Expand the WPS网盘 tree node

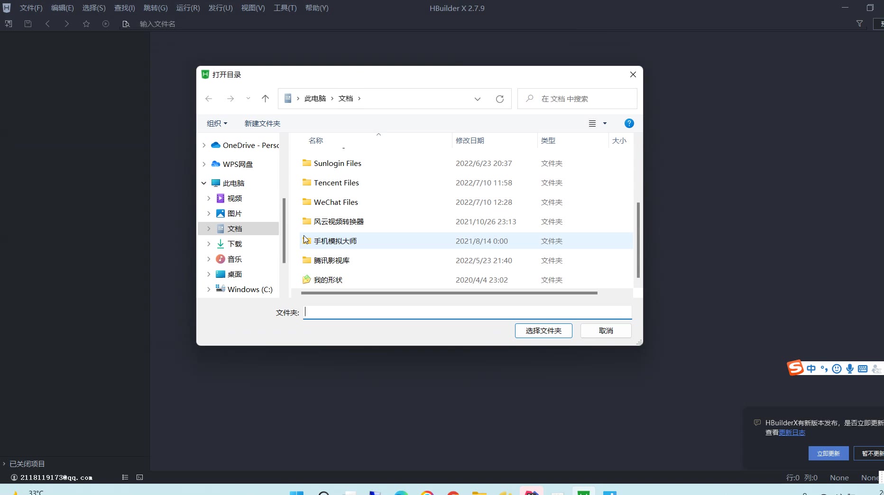204,164
